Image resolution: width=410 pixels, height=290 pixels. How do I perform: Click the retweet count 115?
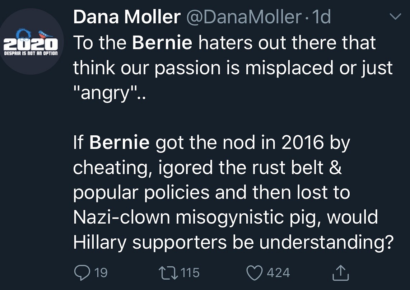pyautogui.click(x=190, y=272)
